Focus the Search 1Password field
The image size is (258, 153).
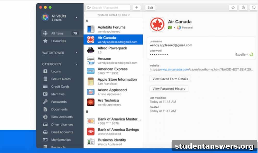(x=108, y=7)
